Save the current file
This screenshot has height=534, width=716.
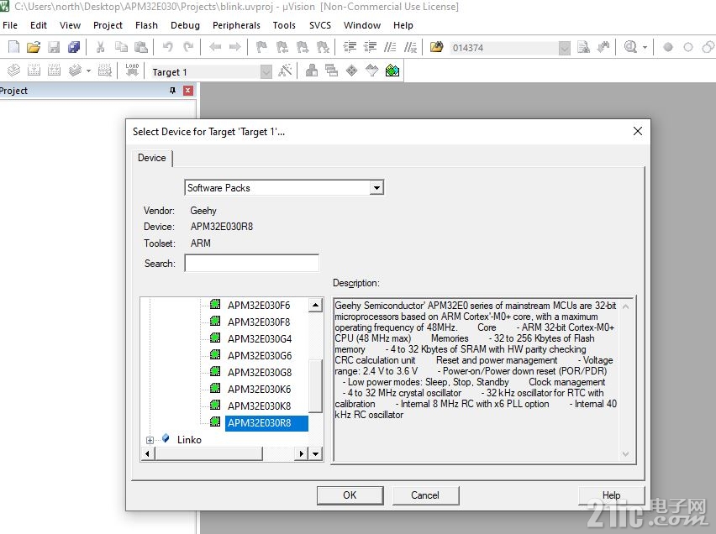tap(54, 47)
